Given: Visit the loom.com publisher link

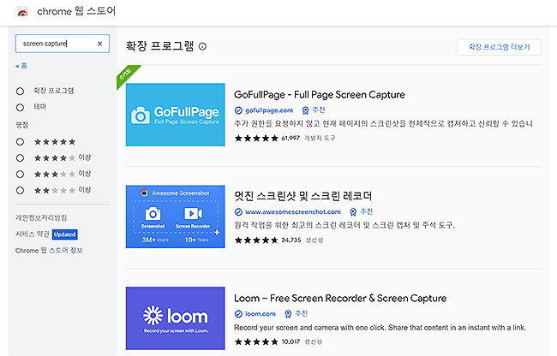Looking at the screenshot, I should click(x=260, y=314).
